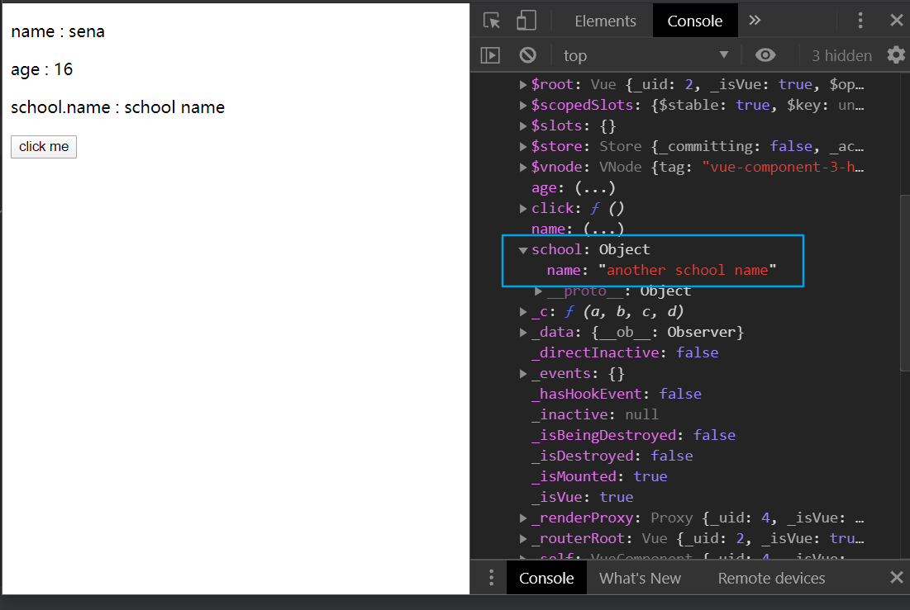Close the DevTools panel
This screenshot has height=610, width=910.
coord(896,21)
